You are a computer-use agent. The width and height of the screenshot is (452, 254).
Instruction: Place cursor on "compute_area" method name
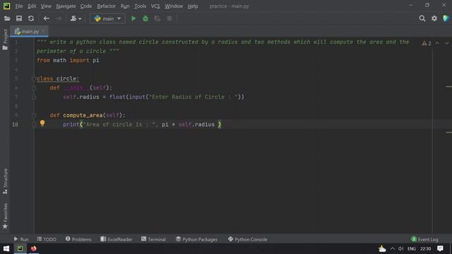point(83,115)
